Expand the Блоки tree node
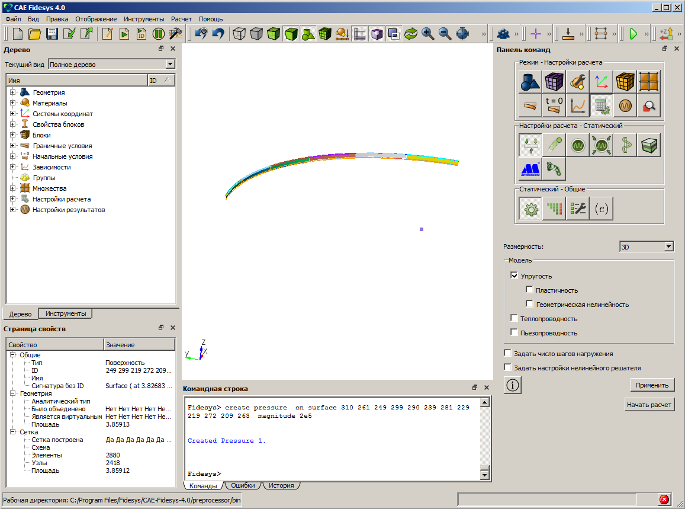This screenshot has width=685, height=509. click(12, 135)
